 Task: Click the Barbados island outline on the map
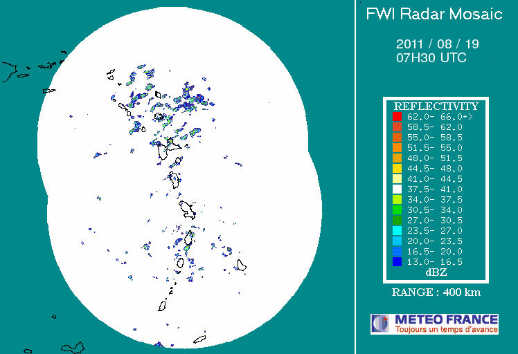point(242,265)
